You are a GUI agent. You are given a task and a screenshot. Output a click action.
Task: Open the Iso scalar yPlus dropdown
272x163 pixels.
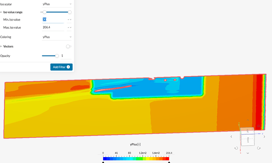click(57, 4)
